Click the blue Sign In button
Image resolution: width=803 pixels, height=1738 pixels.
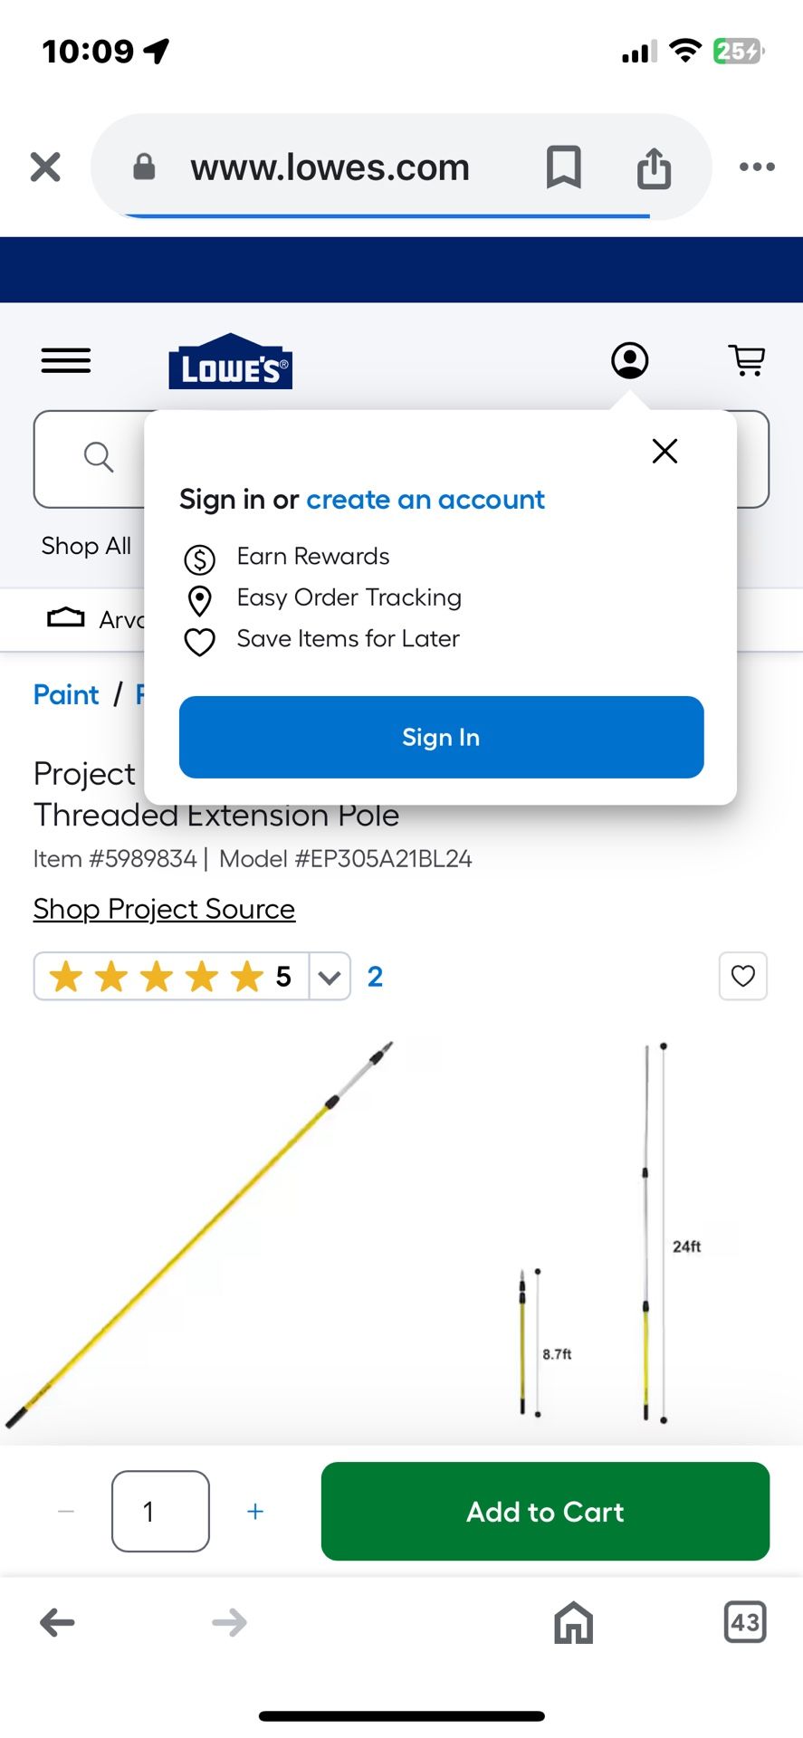click(441, 737)
